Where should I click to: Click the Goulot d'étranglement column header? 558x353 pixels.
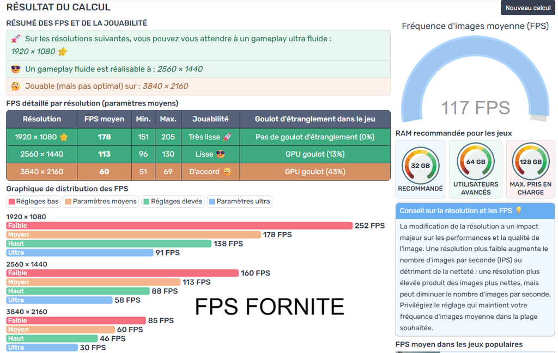(314, 119)
